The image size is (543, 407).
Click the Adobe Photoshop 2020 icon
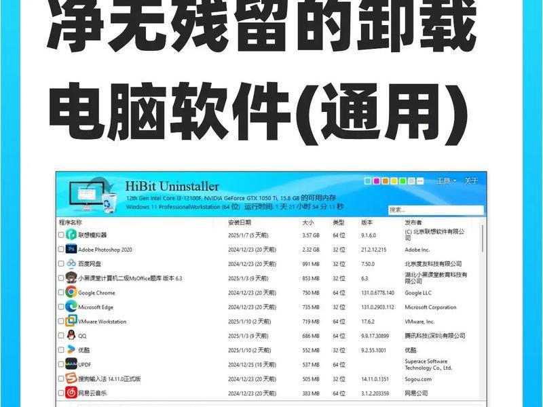[71, 249]
